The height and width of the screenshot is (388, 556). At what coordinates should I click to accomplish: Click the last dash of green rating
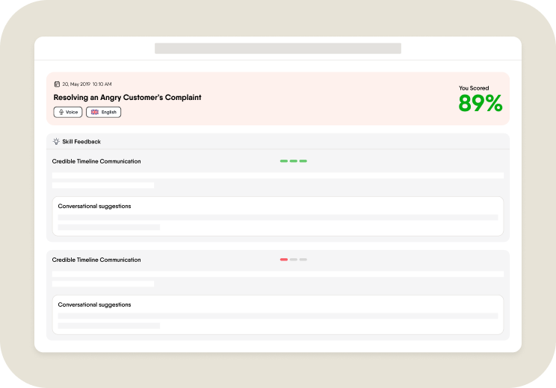[303, 160]
